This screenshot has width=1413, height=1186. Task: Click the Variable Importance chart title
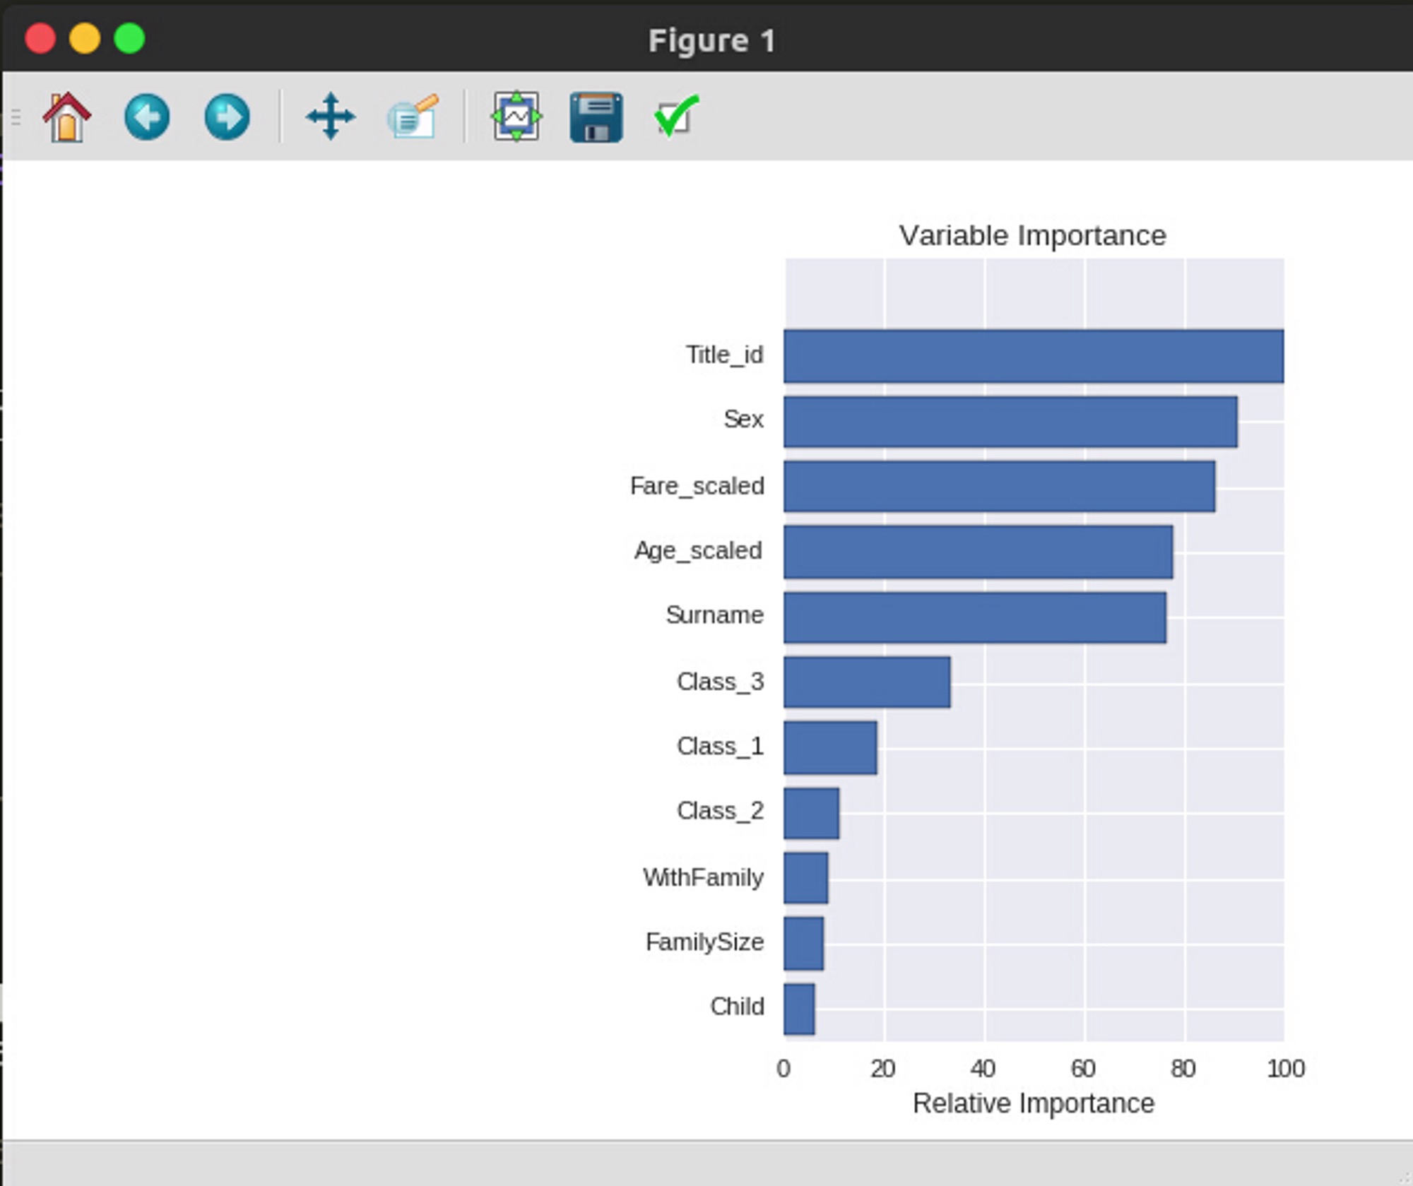point(1032,235)
